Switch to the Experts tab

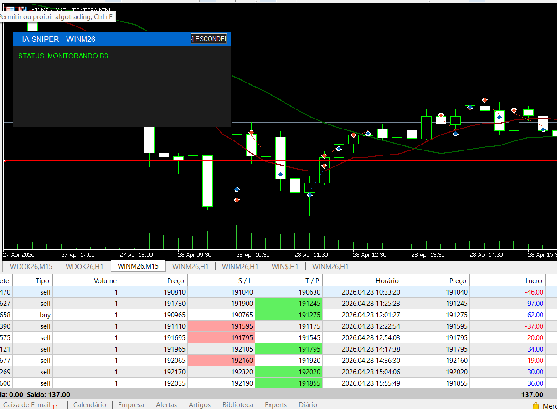click(276, 405)
